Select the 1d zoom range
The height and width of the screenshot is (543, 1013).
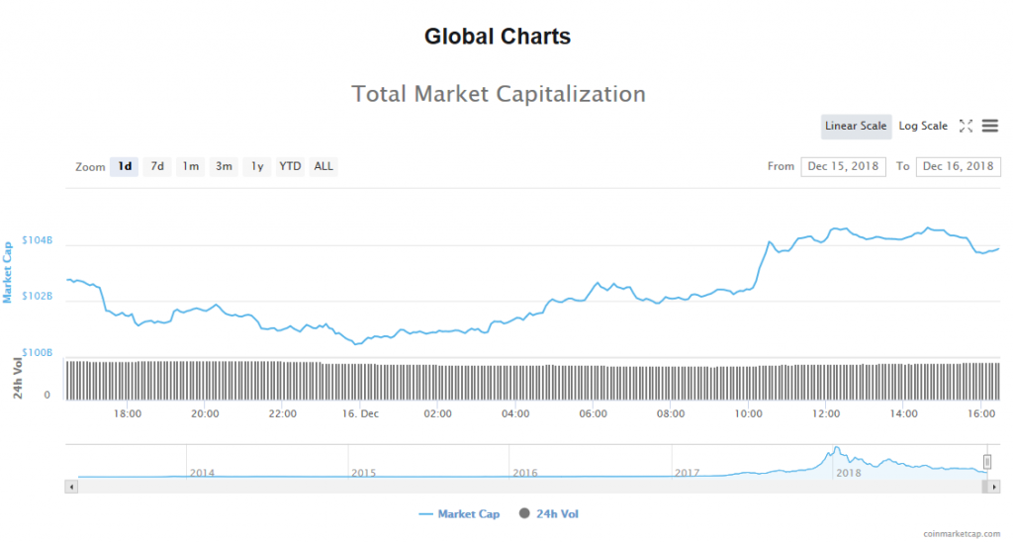pyautogui.click(x=125, y=166)
